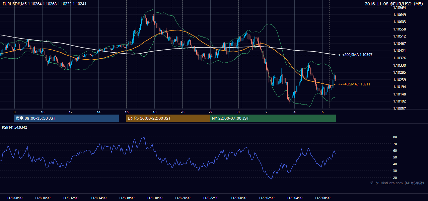Click RSI level 60 on axis
The height and width of the screenshot is (201, 428).
pos(395,150)
